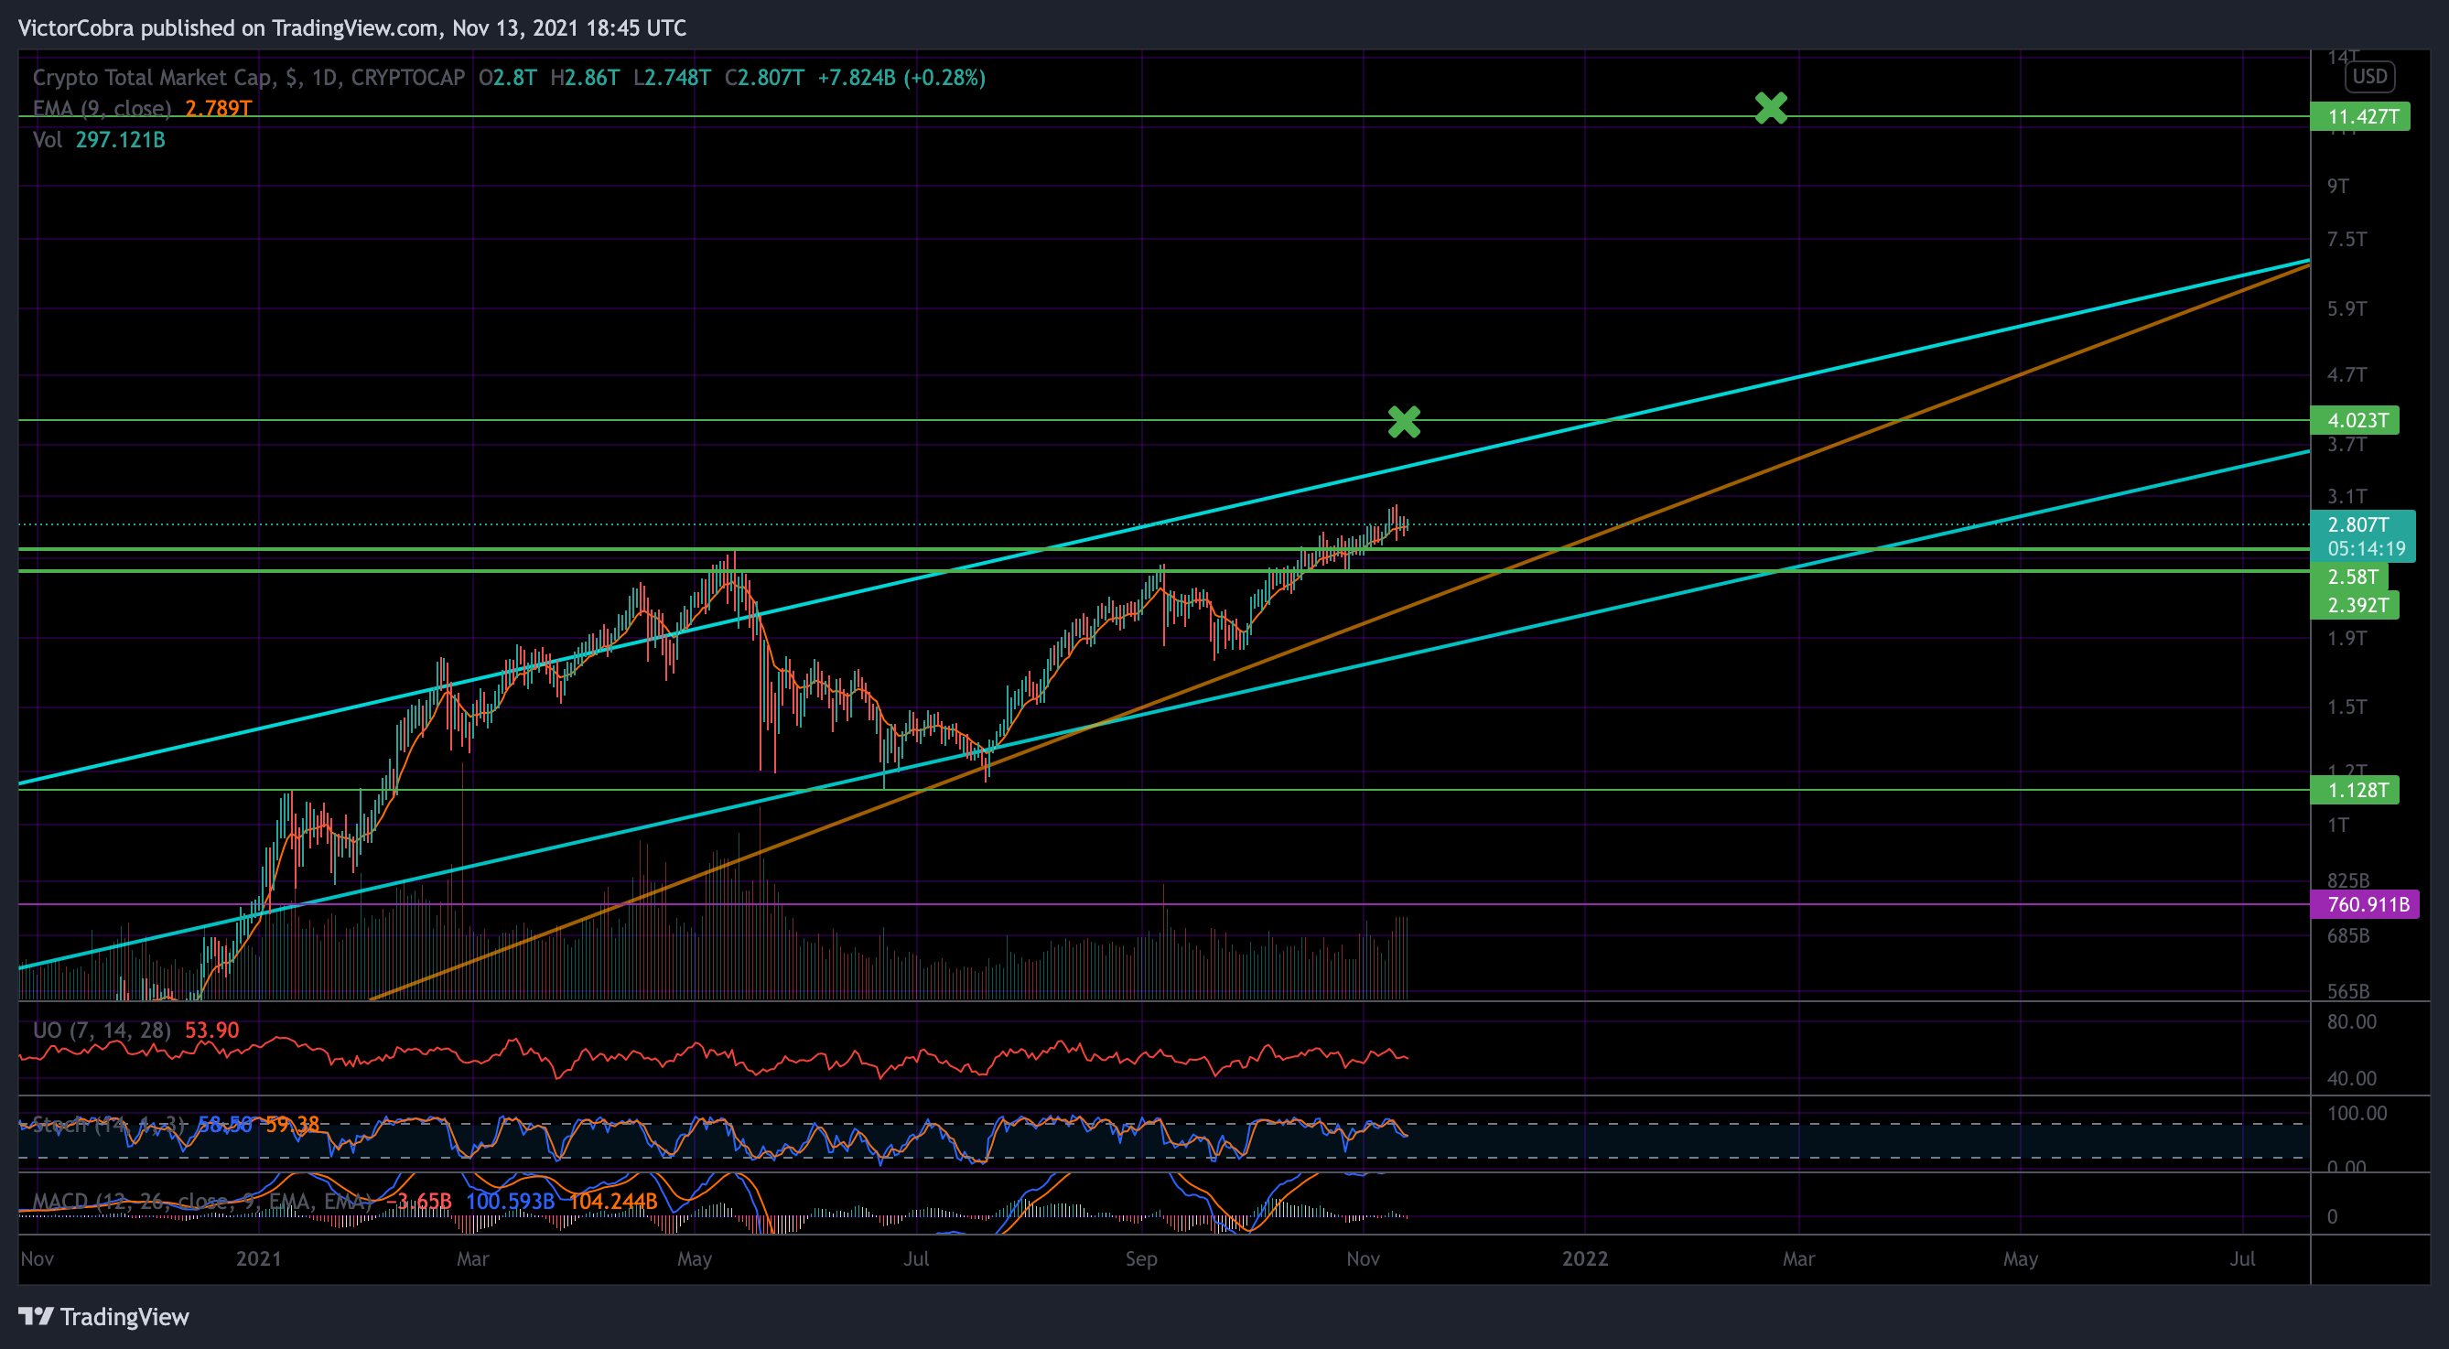The height and width of the screenshot is (1349, 2449).
Task: Click the green X marker near 4.023T
Action: point(1403,421)
